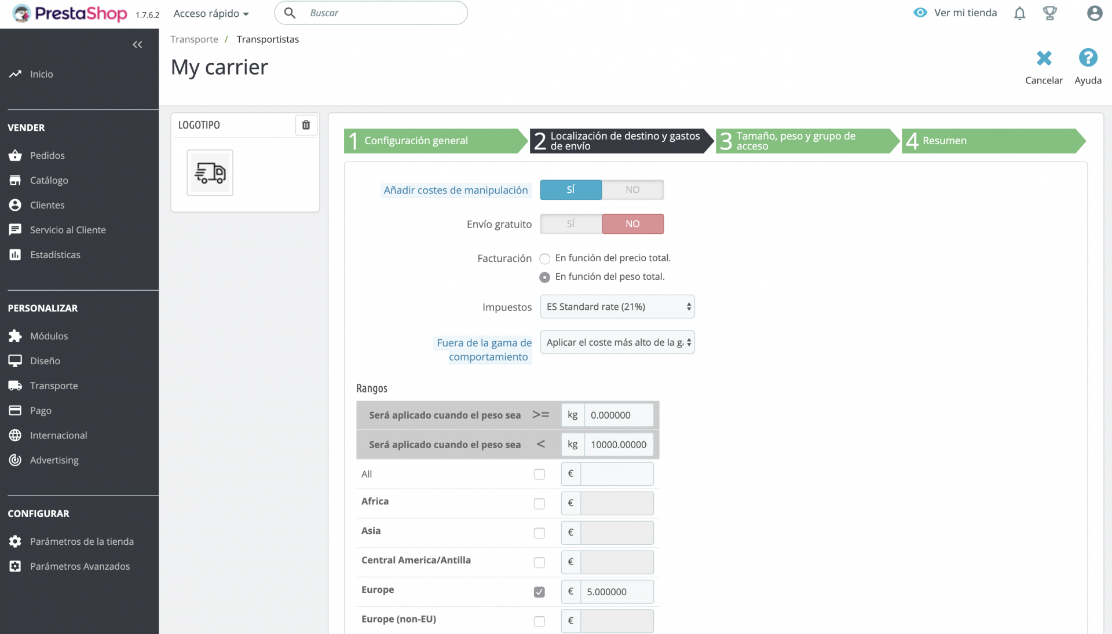Check the Africa zone checkbox
The image size is (1112, 634).
pos(539,504)
